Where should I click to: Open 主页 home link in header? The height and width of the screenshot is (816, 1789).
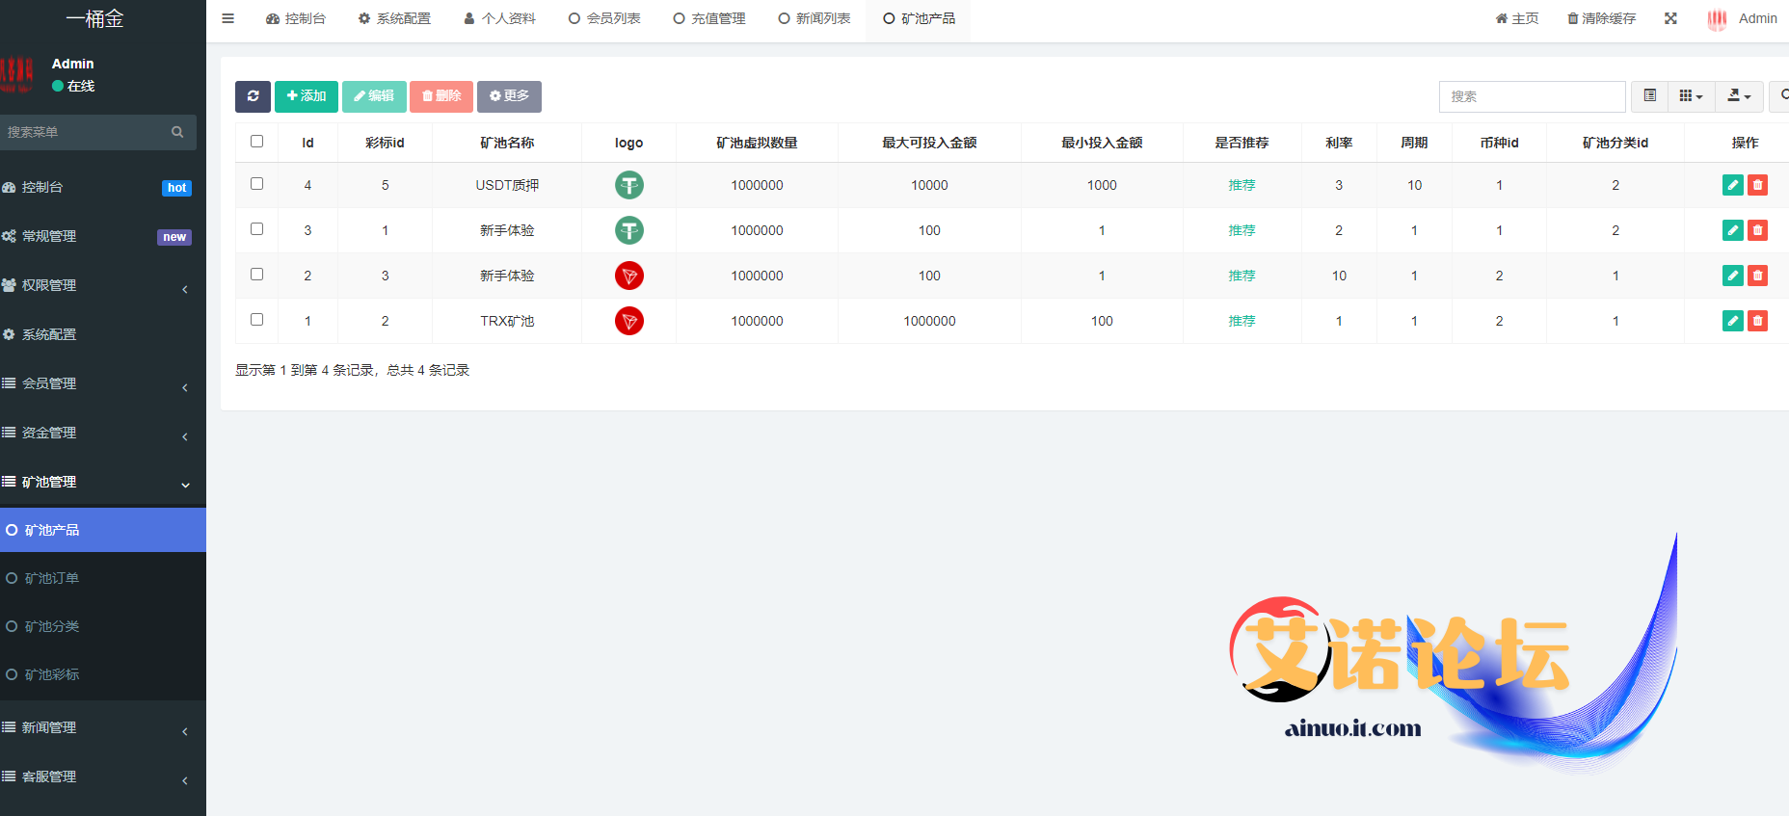(1517, 18)
